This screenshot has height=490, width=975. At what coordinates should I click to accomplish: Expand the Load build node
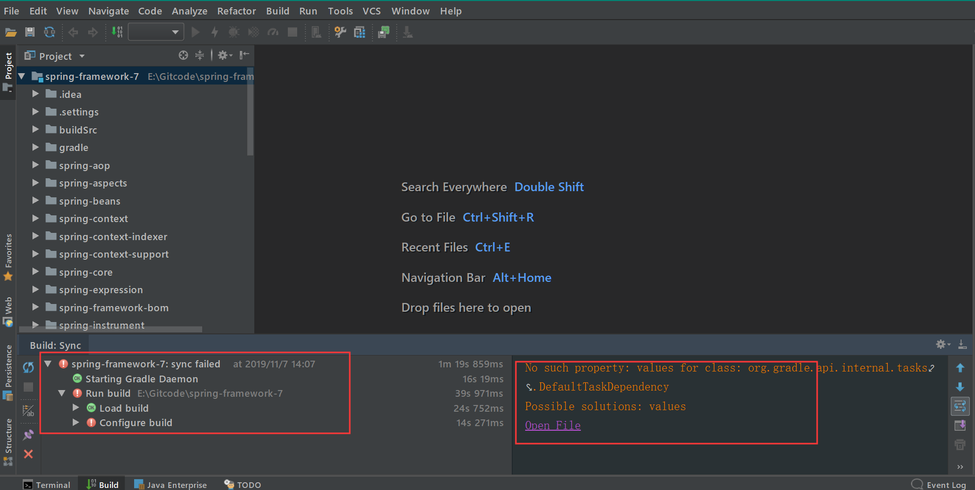point(76,408)
